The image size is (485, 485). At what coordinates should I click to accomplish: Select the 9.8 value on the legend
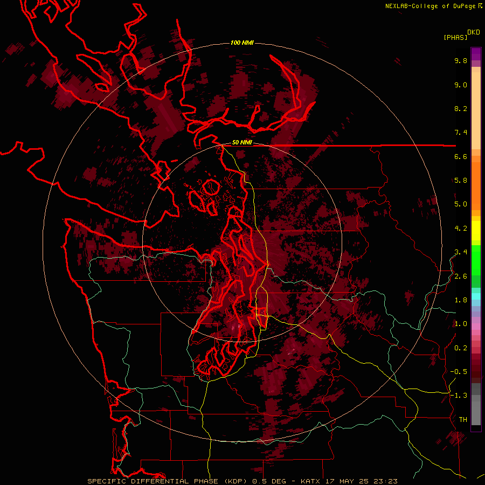coord(461,60)
